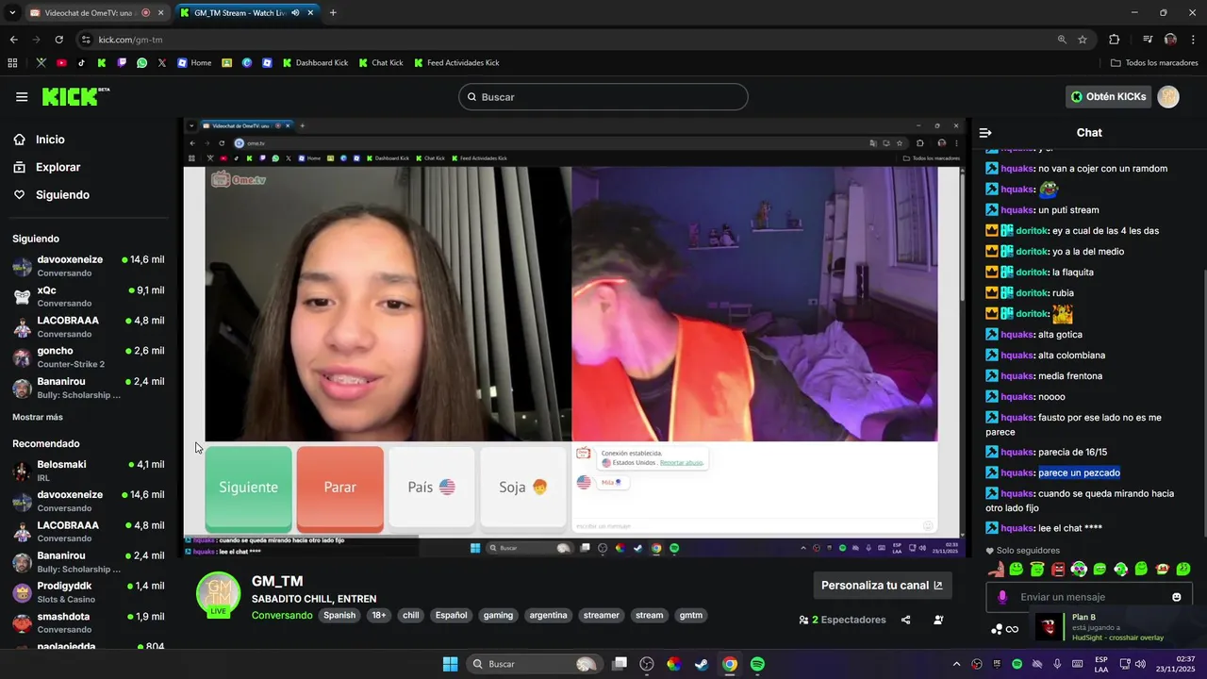Click the chat bubbles settings icon
This screenshot has width=1207, height=679.
click(997, 629)
